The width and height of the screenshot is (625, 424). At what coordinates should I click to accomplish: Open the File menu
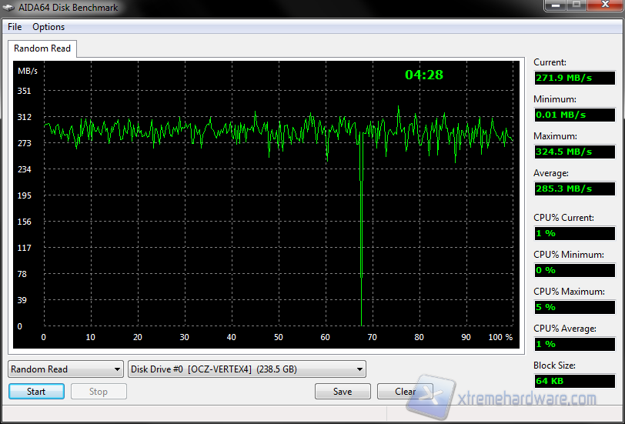tap(15, 27)
